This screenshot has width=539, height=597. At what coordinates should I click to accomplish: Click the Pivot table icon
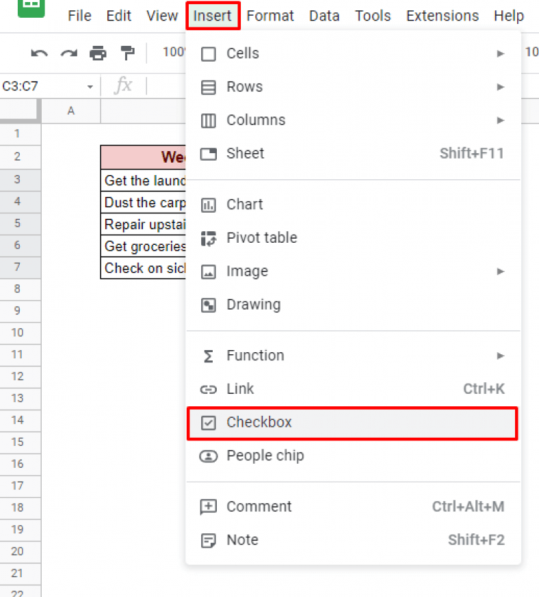coord(209,237)
